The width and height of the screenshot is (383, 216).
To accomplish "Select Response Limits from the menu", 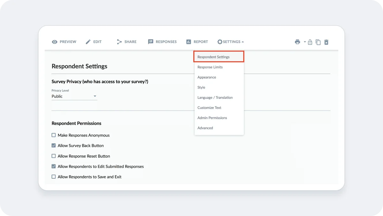I will (210, 67).
